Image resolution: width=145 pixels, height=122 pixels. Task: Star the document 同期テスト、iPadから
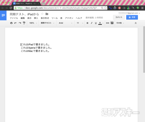click(x=42, y=14)
